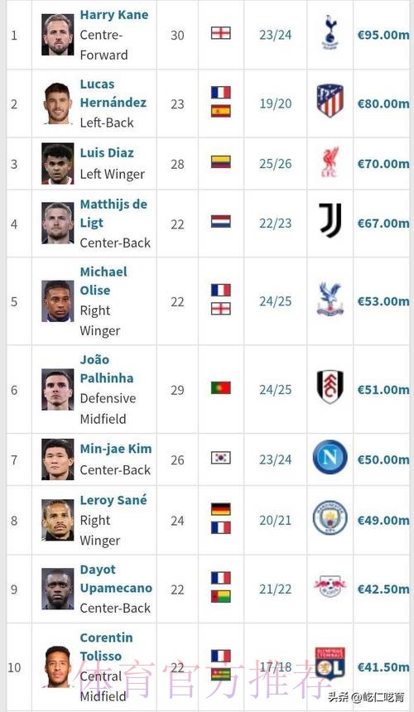Open Harry Kane's player profile link
Viewport: 414px width, 712px height.
[114, 15]
